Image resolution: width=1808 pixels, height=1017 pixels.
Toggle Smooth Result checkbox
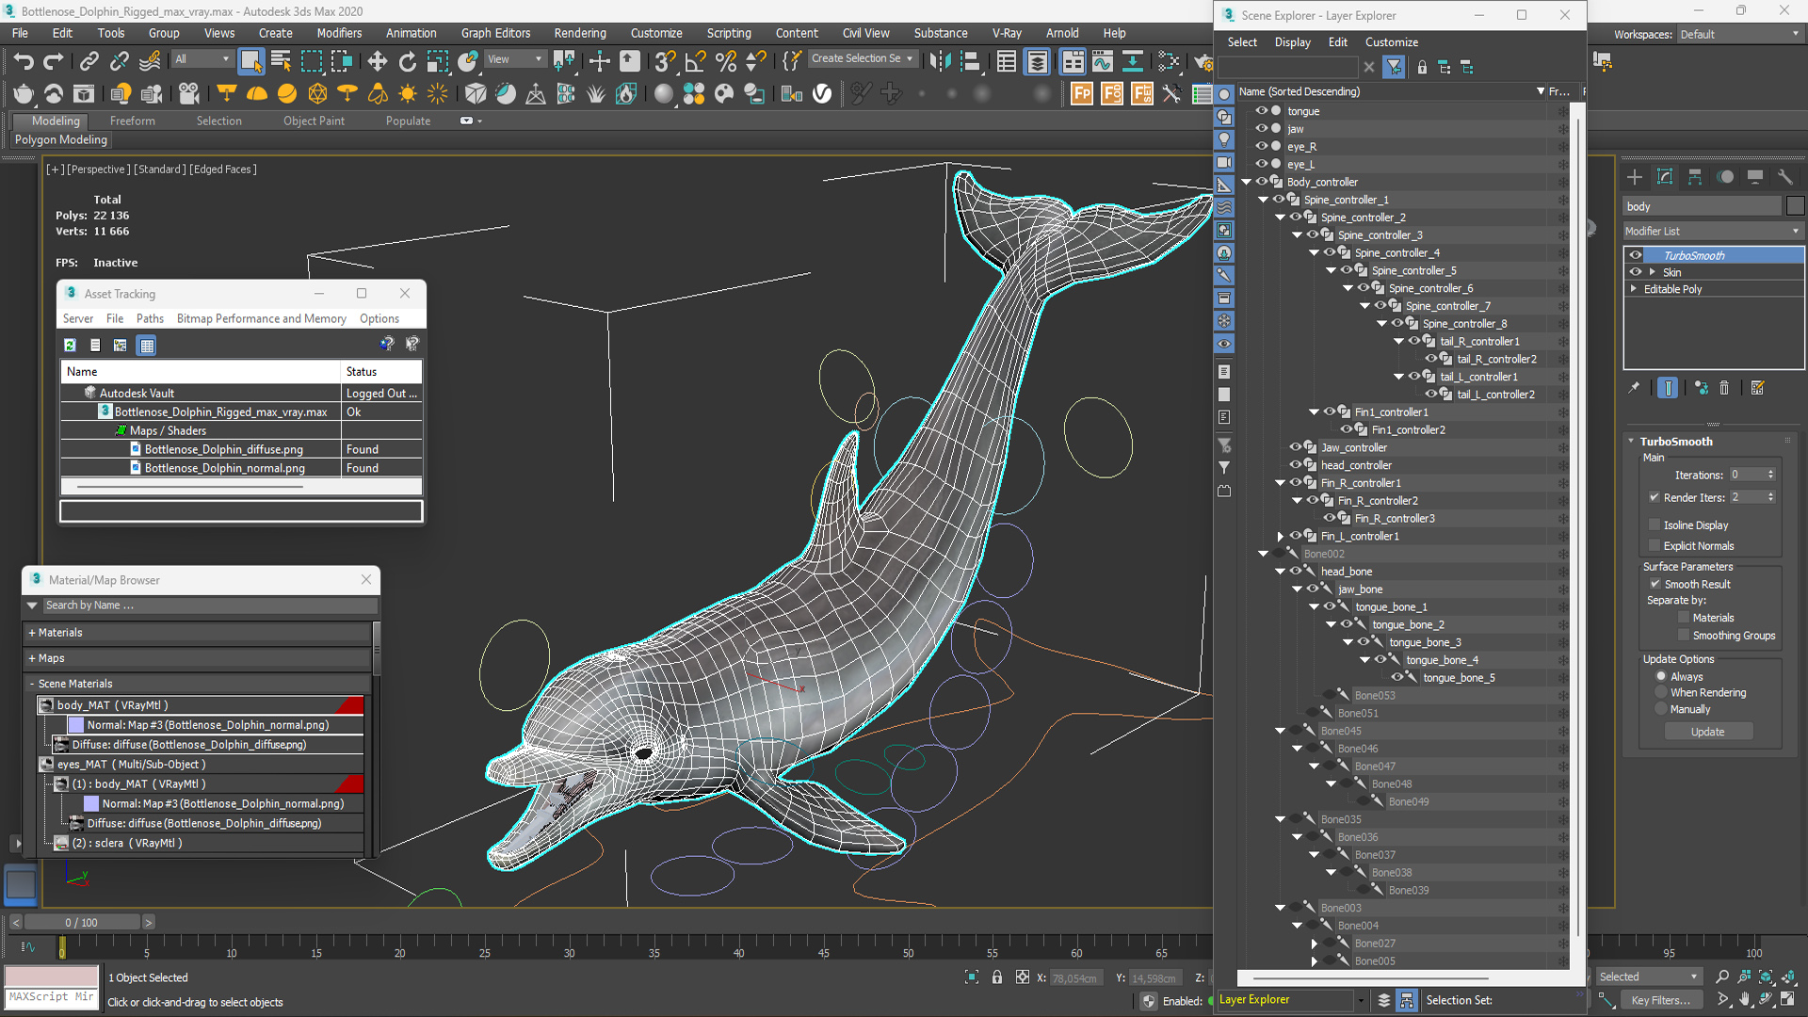point(1655,584)
